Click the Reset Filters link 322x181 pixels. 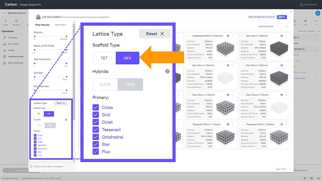pyautogui.click(x=60, y=25)
